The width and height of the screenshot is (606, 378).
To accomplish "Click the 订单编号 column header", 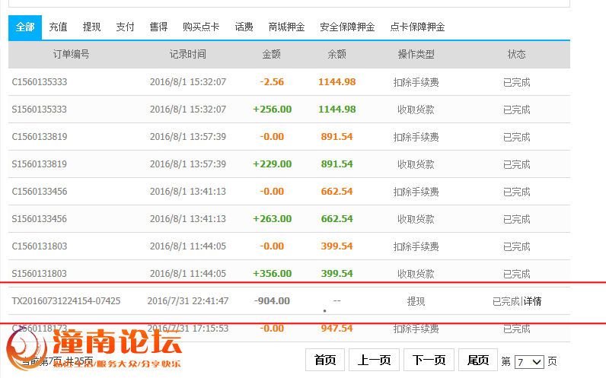I will click(x=71, y=54).
